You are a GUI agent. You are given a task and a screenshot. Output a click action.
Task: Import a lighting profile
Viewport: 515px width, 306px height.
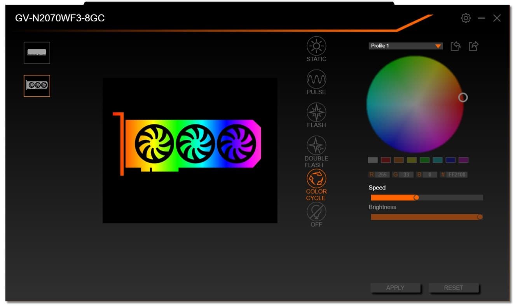click(x=456, y=46)
